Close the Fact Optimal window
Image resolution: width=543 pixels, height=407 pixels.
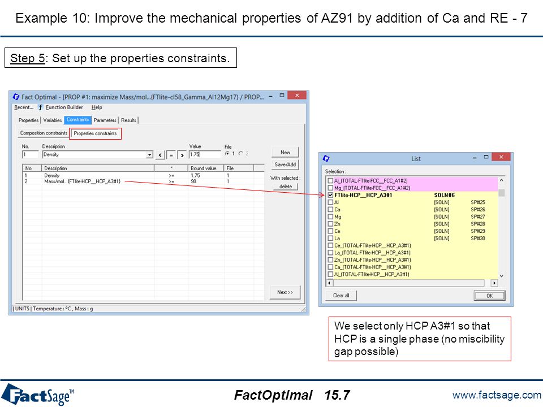297,95
